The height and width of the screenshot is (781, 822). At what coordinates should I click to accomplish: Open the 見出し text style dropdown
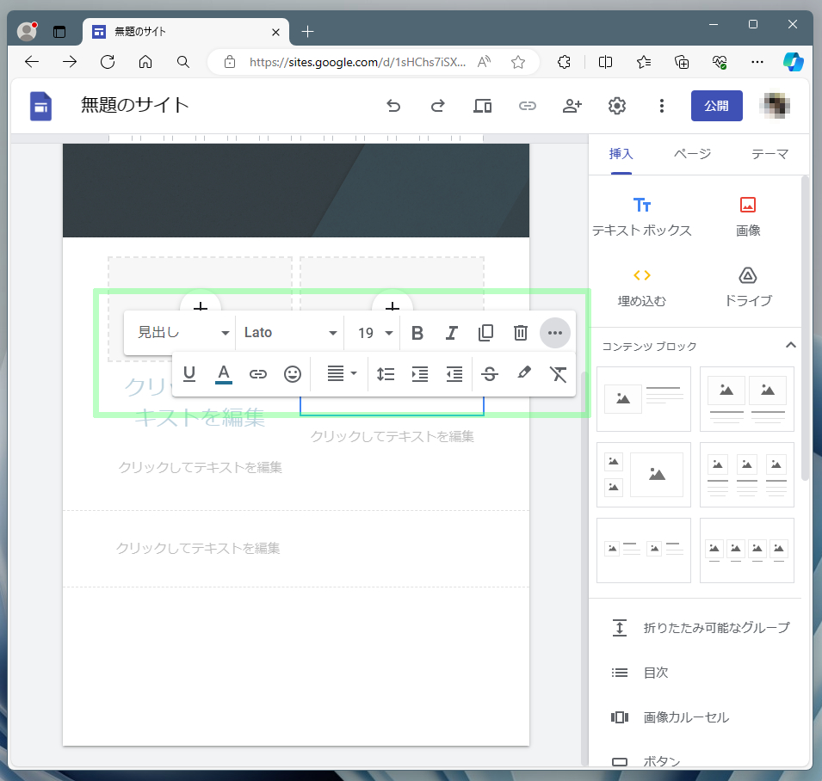pos(183,333)
